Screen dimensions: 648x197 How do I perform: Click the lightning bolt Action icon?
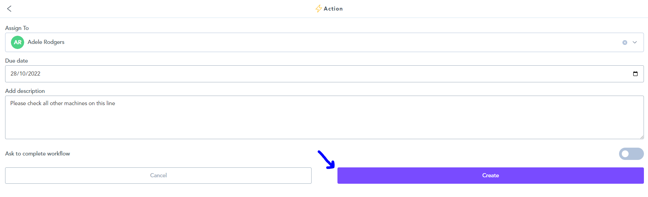(318, 9)
